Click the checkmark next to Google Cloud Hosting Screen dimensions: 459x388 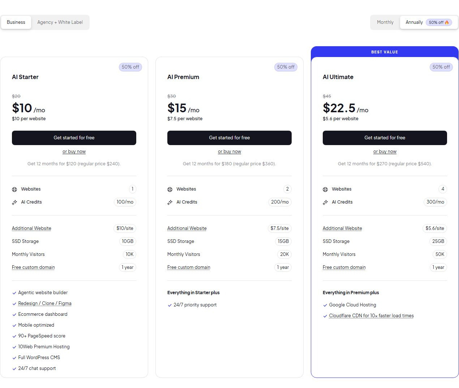click(325, 305)
